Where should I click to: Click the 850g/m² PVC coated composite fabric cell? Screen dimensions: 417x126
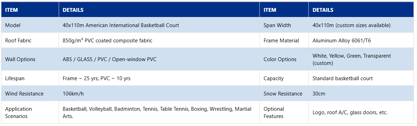point(159,40)
